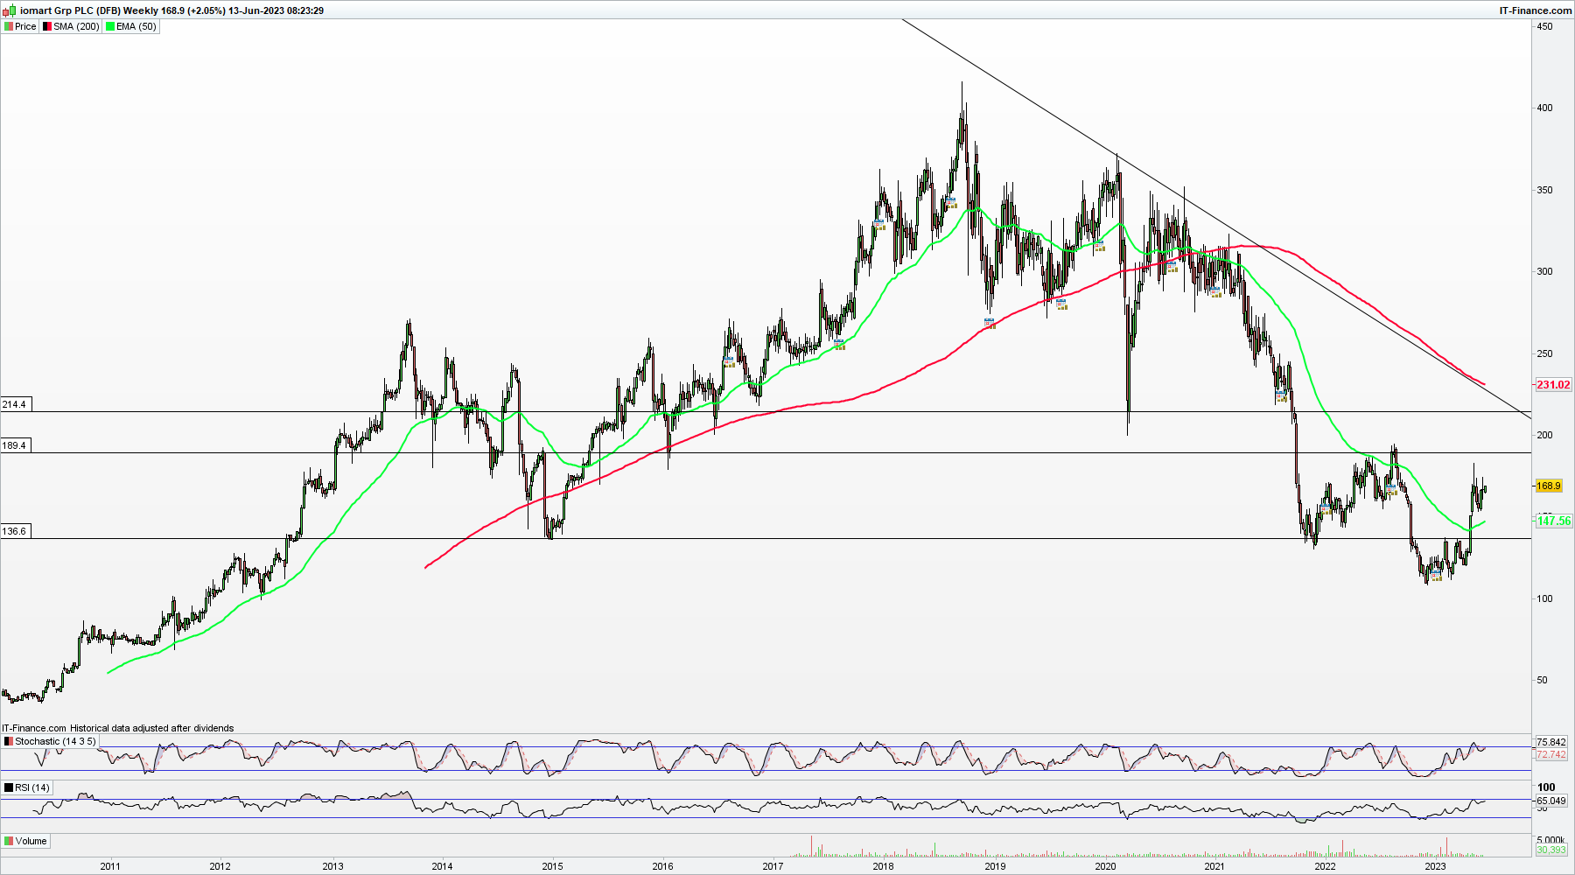This screenshot has width=1575, height=875.
Task: Click the 65.049 RSI value tag
Action: click(1550, 801)
